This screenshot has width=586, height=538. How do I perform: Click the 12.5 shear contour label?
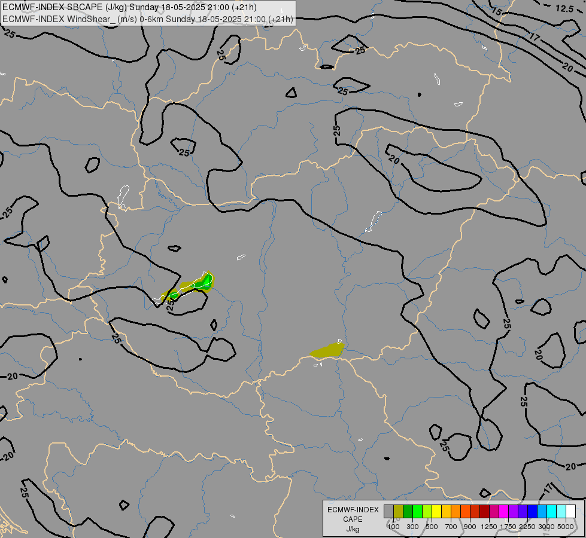coord(564,8)
